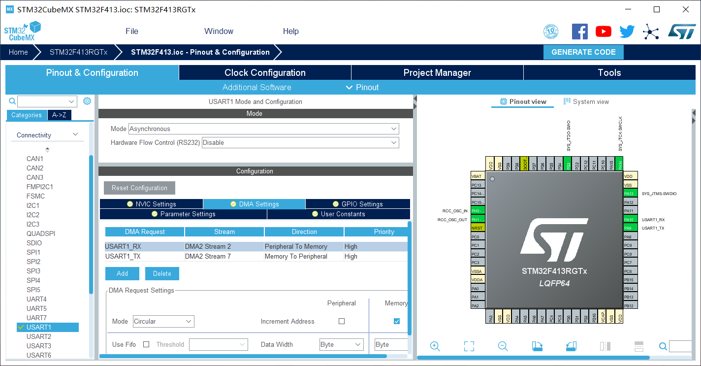The image size is (701, 366).
Task: Tick Peripheral Increment Address checkbox
Action: coord(342,321)
